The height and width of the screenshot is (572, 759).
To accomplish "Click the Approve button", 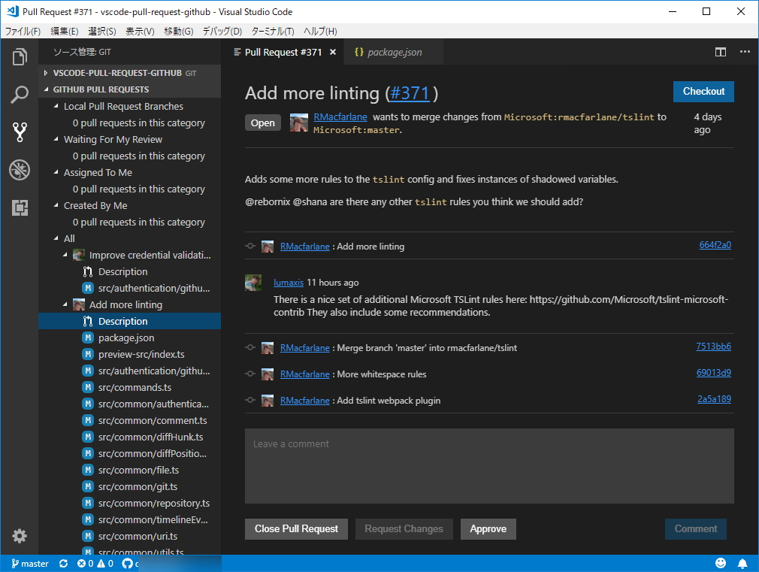I will click(x=488, y=529).
